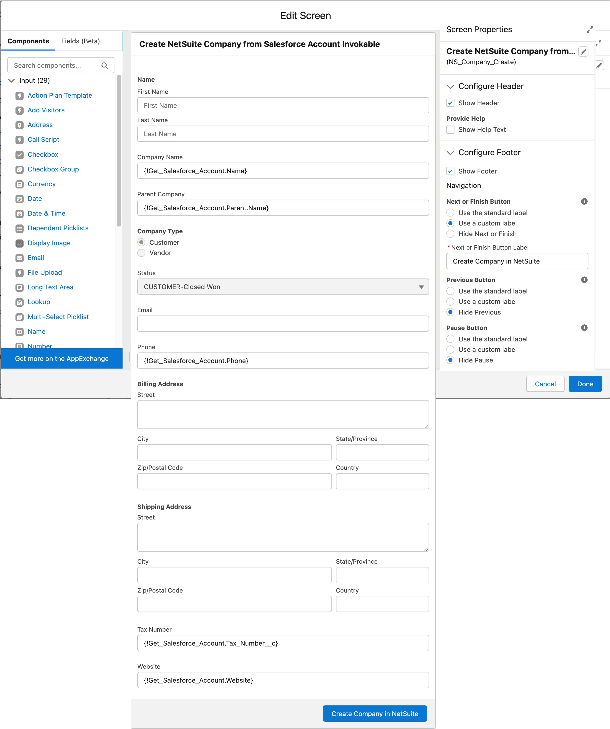Viewport: 610px width, 729px height.
Task: Click the Long Text Area component icon
Action: point(20,287)
